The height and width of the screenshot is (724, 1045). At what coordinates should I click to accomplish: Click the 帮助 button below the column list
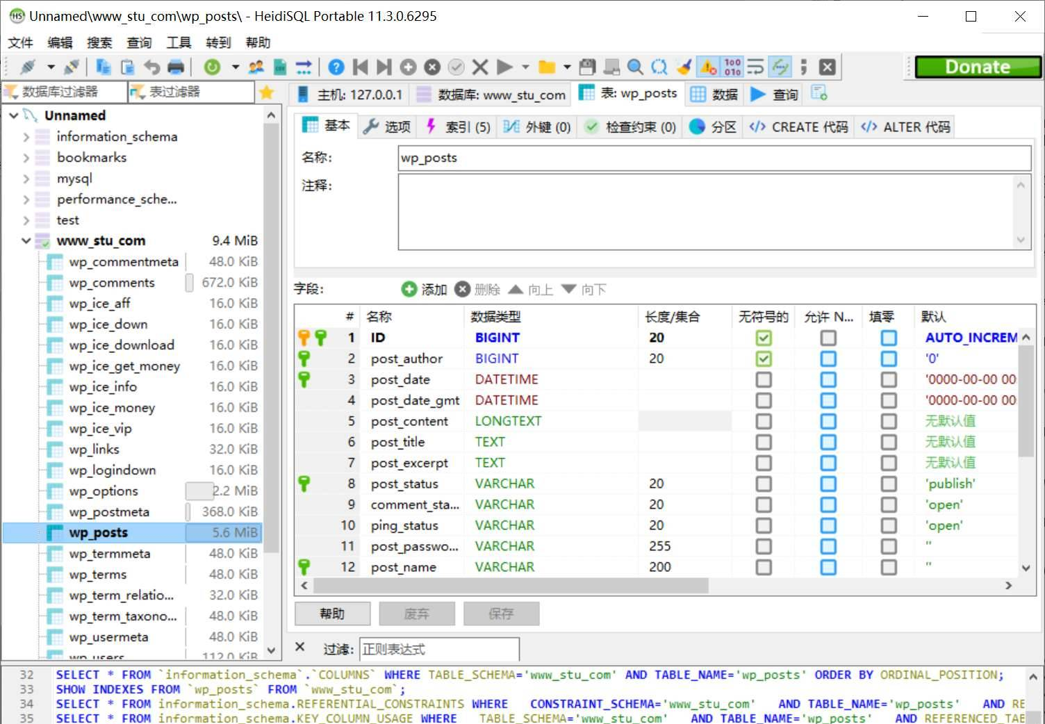[332, 614]
